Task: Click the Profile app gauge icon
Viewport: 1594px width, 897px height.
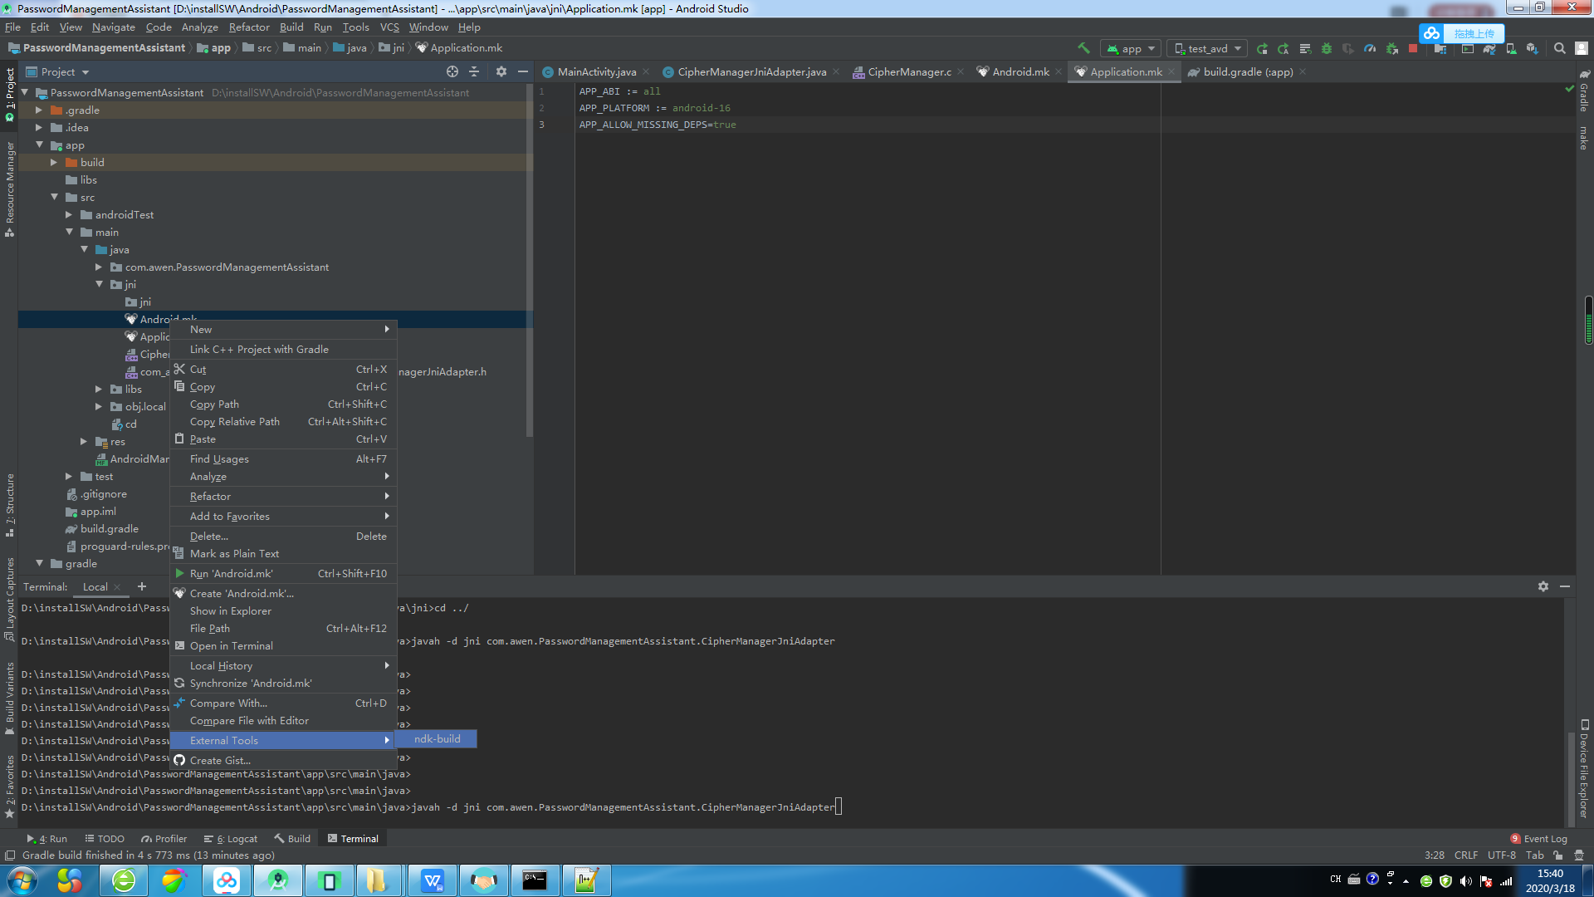Action: tap(1370, 48)
